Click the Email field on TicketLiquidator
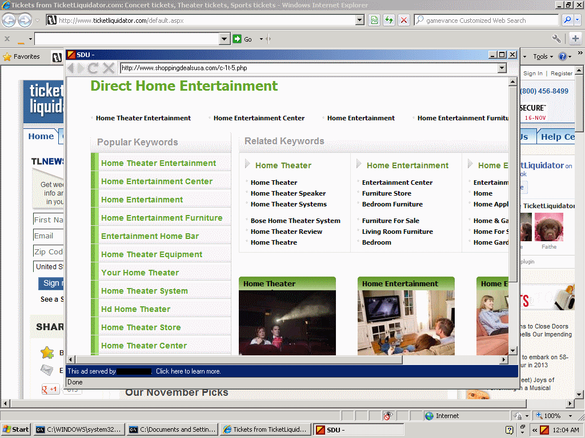The height and width of the screenshot is (438, 585). [48, 236]
